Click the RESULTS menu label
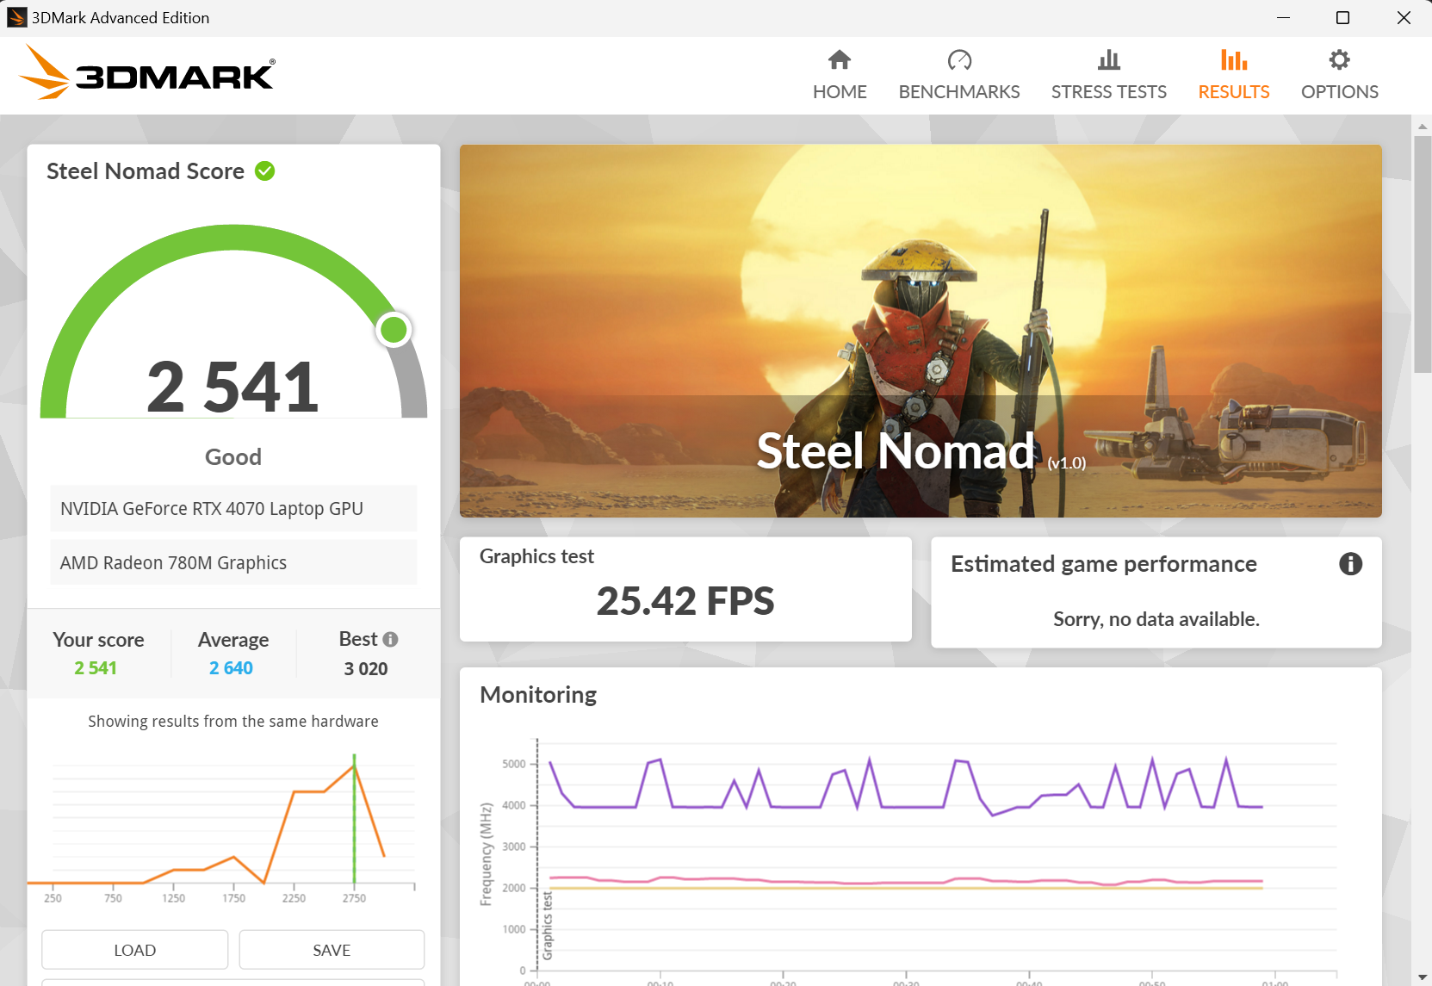Screen dimensions: 1432x986 point(1234,92)
